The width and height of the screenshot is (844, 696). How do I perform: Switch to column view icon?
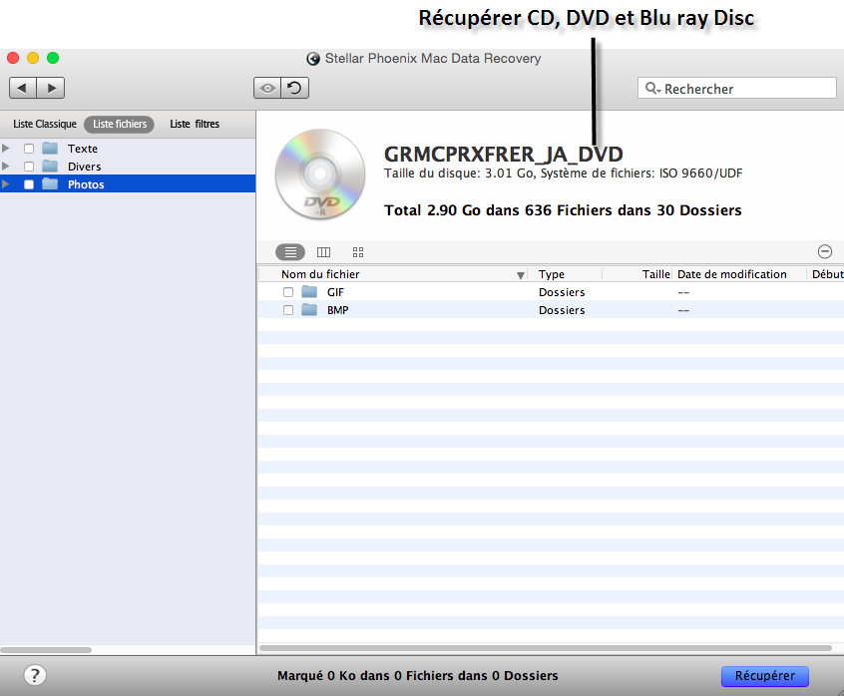point(323,251)
